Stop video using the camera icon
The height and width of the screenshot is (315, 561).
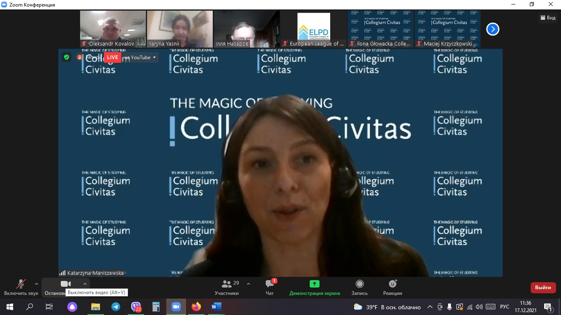66,284
